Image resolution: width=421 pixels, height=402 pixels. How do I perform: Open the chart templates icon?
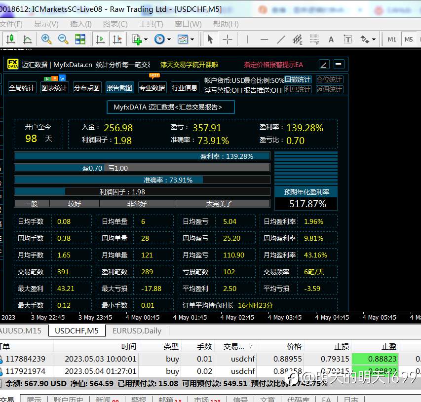[183, 39]
